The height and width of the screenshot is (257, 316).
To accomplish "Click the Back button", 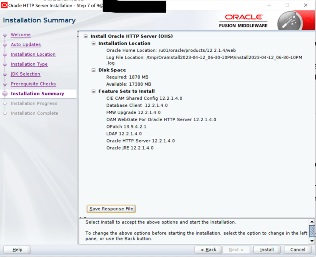I will tap(209, 250).
